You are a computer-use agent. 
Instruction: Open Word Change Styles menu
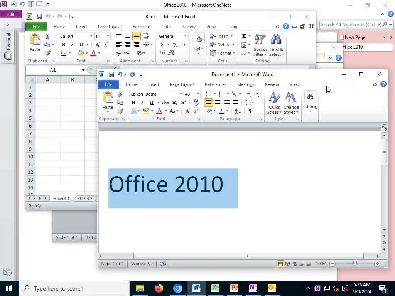[x=291, y=103]
